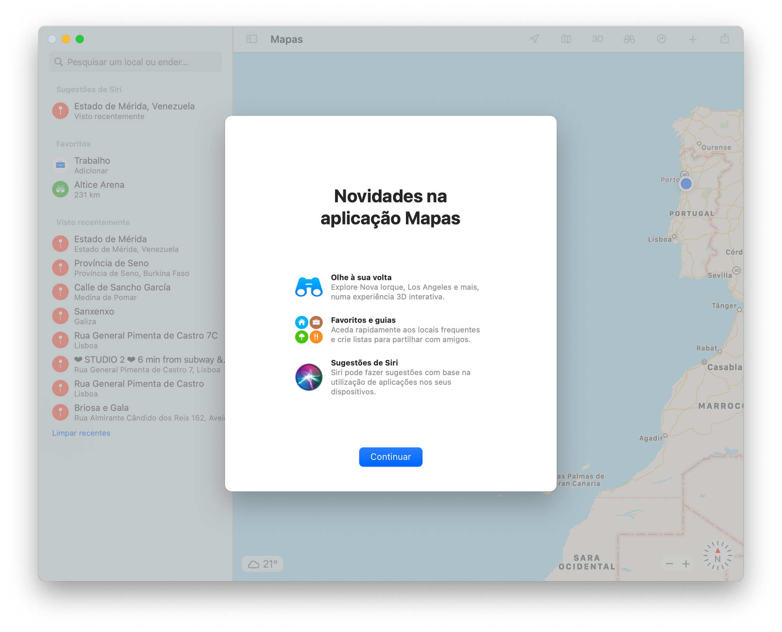782x632 pixels.
Task: Click the compass north indicator
Action: point(717,556)
